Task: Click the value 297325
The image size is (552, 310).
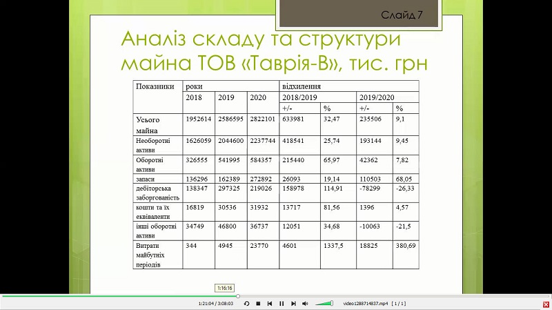Action: (229, 188)
